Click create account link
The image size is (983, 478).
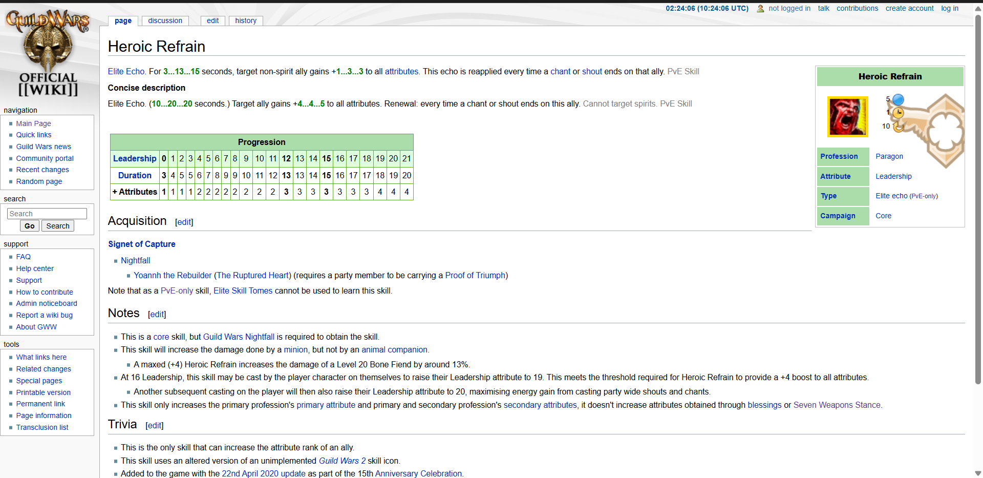tap(909, 8)
